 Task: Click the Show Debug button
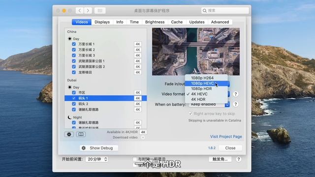click(x=99, y=148)
